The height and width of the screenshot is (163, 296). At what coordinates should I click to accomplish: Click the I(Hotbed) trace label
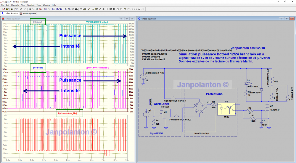pyautogui.click(x=38, y=22)
